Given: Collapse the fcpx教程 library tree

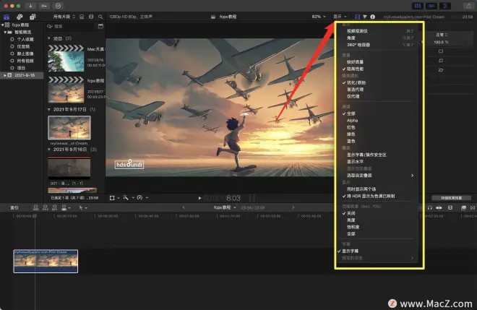Looking at the screenshot, I should click(3, 25).
